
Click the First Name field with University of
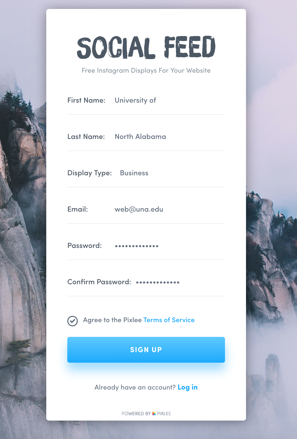point(170,100)
